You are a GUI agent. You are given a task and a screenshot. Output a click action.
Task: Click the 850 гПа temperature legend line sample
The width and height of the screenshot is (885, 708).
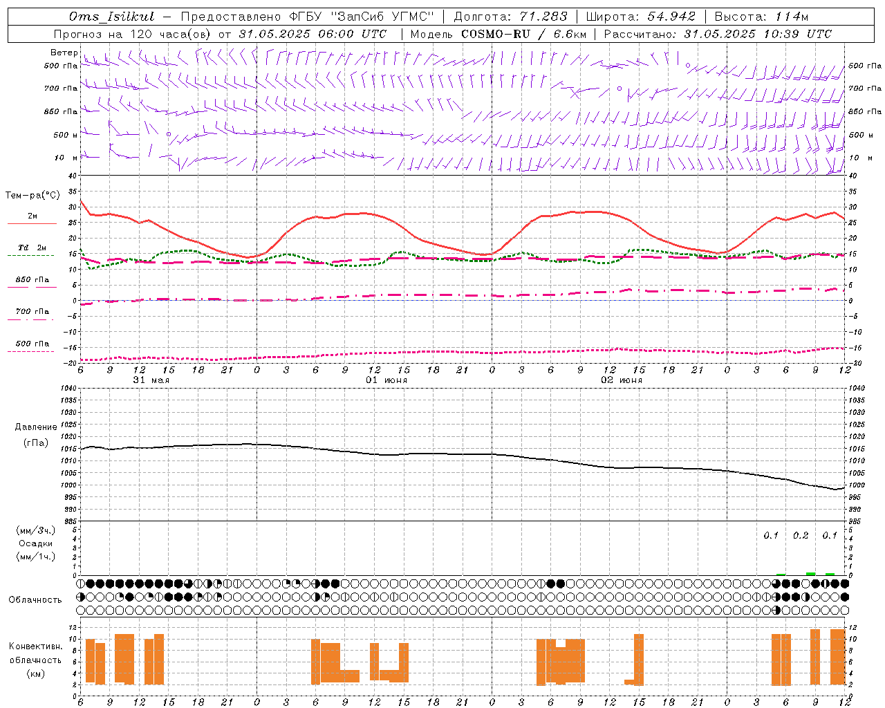point(32,287)
